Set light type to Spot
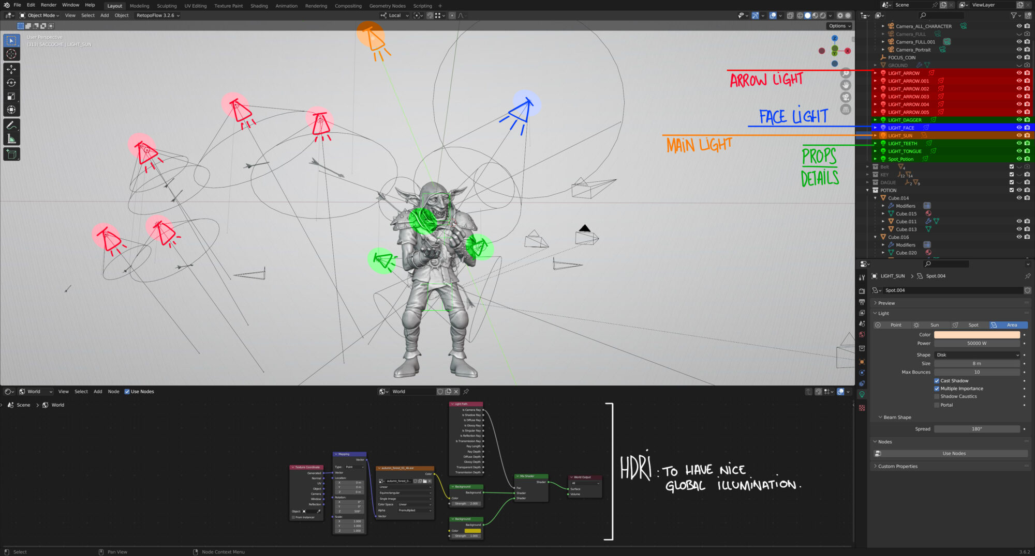This screenshot has width=1035, height=556. [969, 325]
